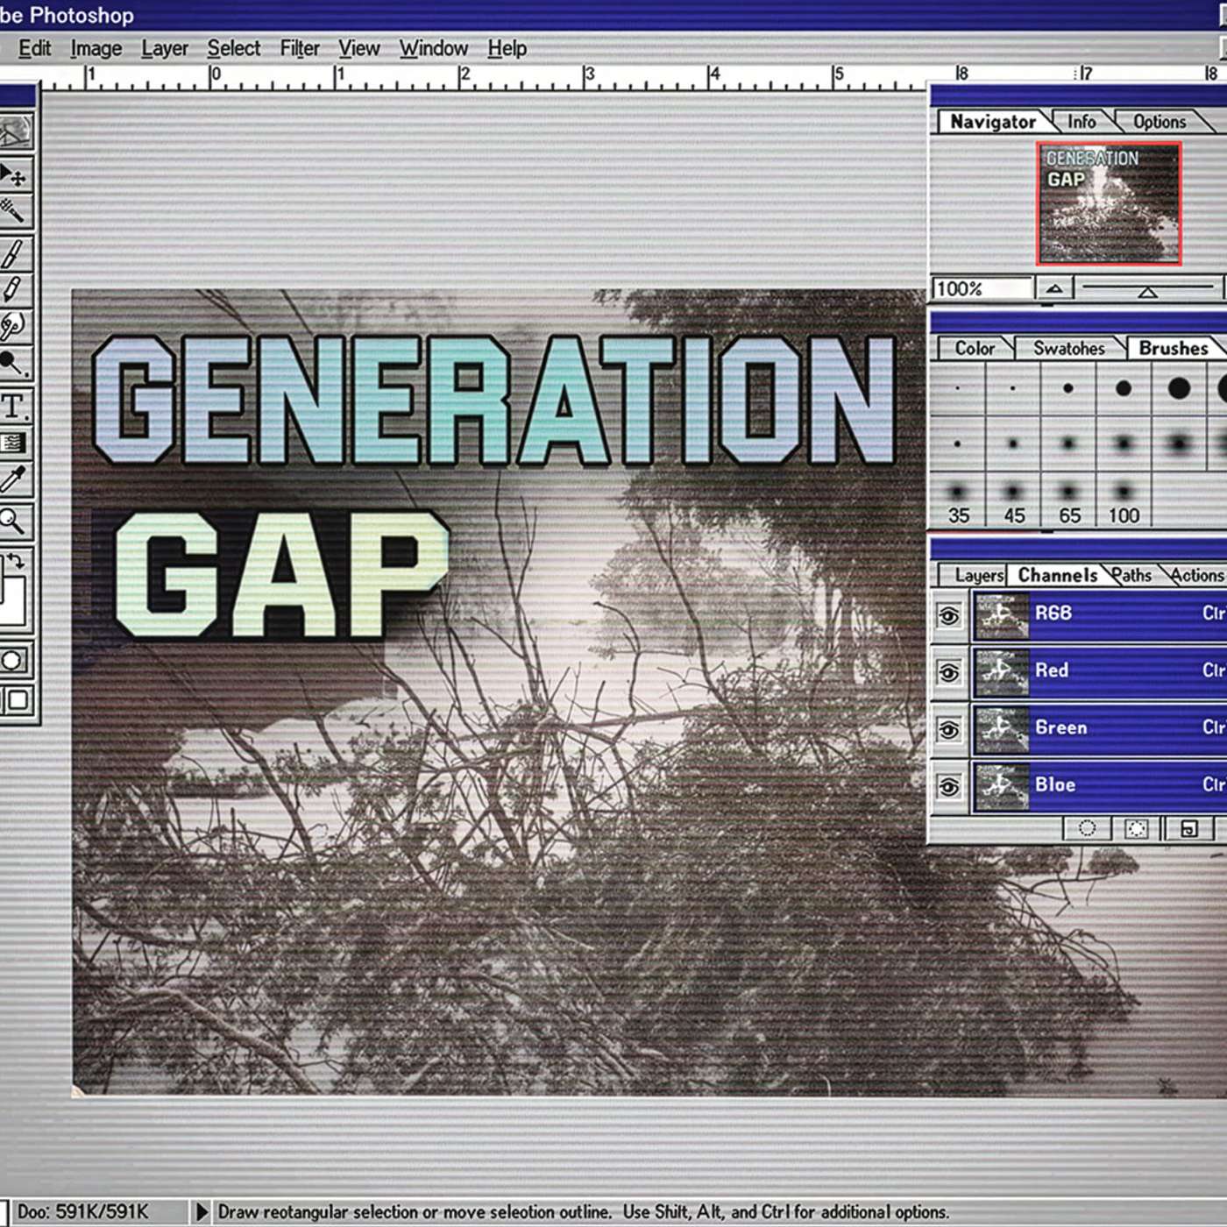
Task: Toggle visibility of the Green channel
Action: point(949,729)
